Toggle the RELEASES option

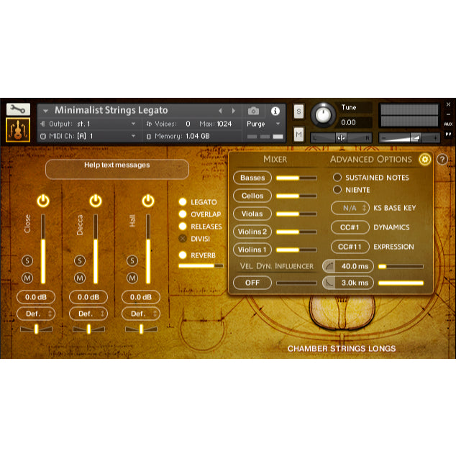click(x=183, y=227)
